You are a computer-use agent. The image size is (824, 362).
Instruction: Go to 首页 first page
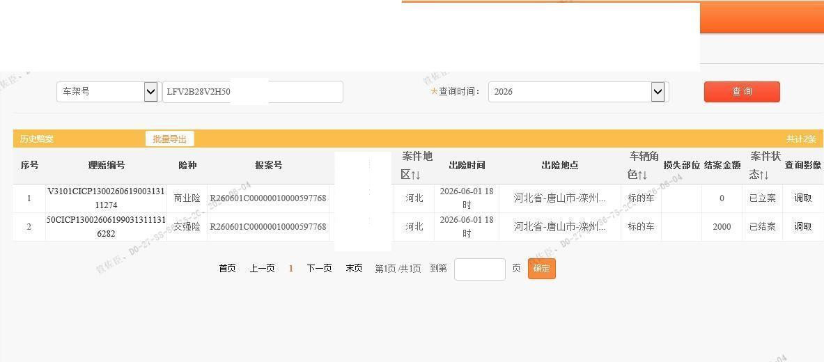coord(227,269)
